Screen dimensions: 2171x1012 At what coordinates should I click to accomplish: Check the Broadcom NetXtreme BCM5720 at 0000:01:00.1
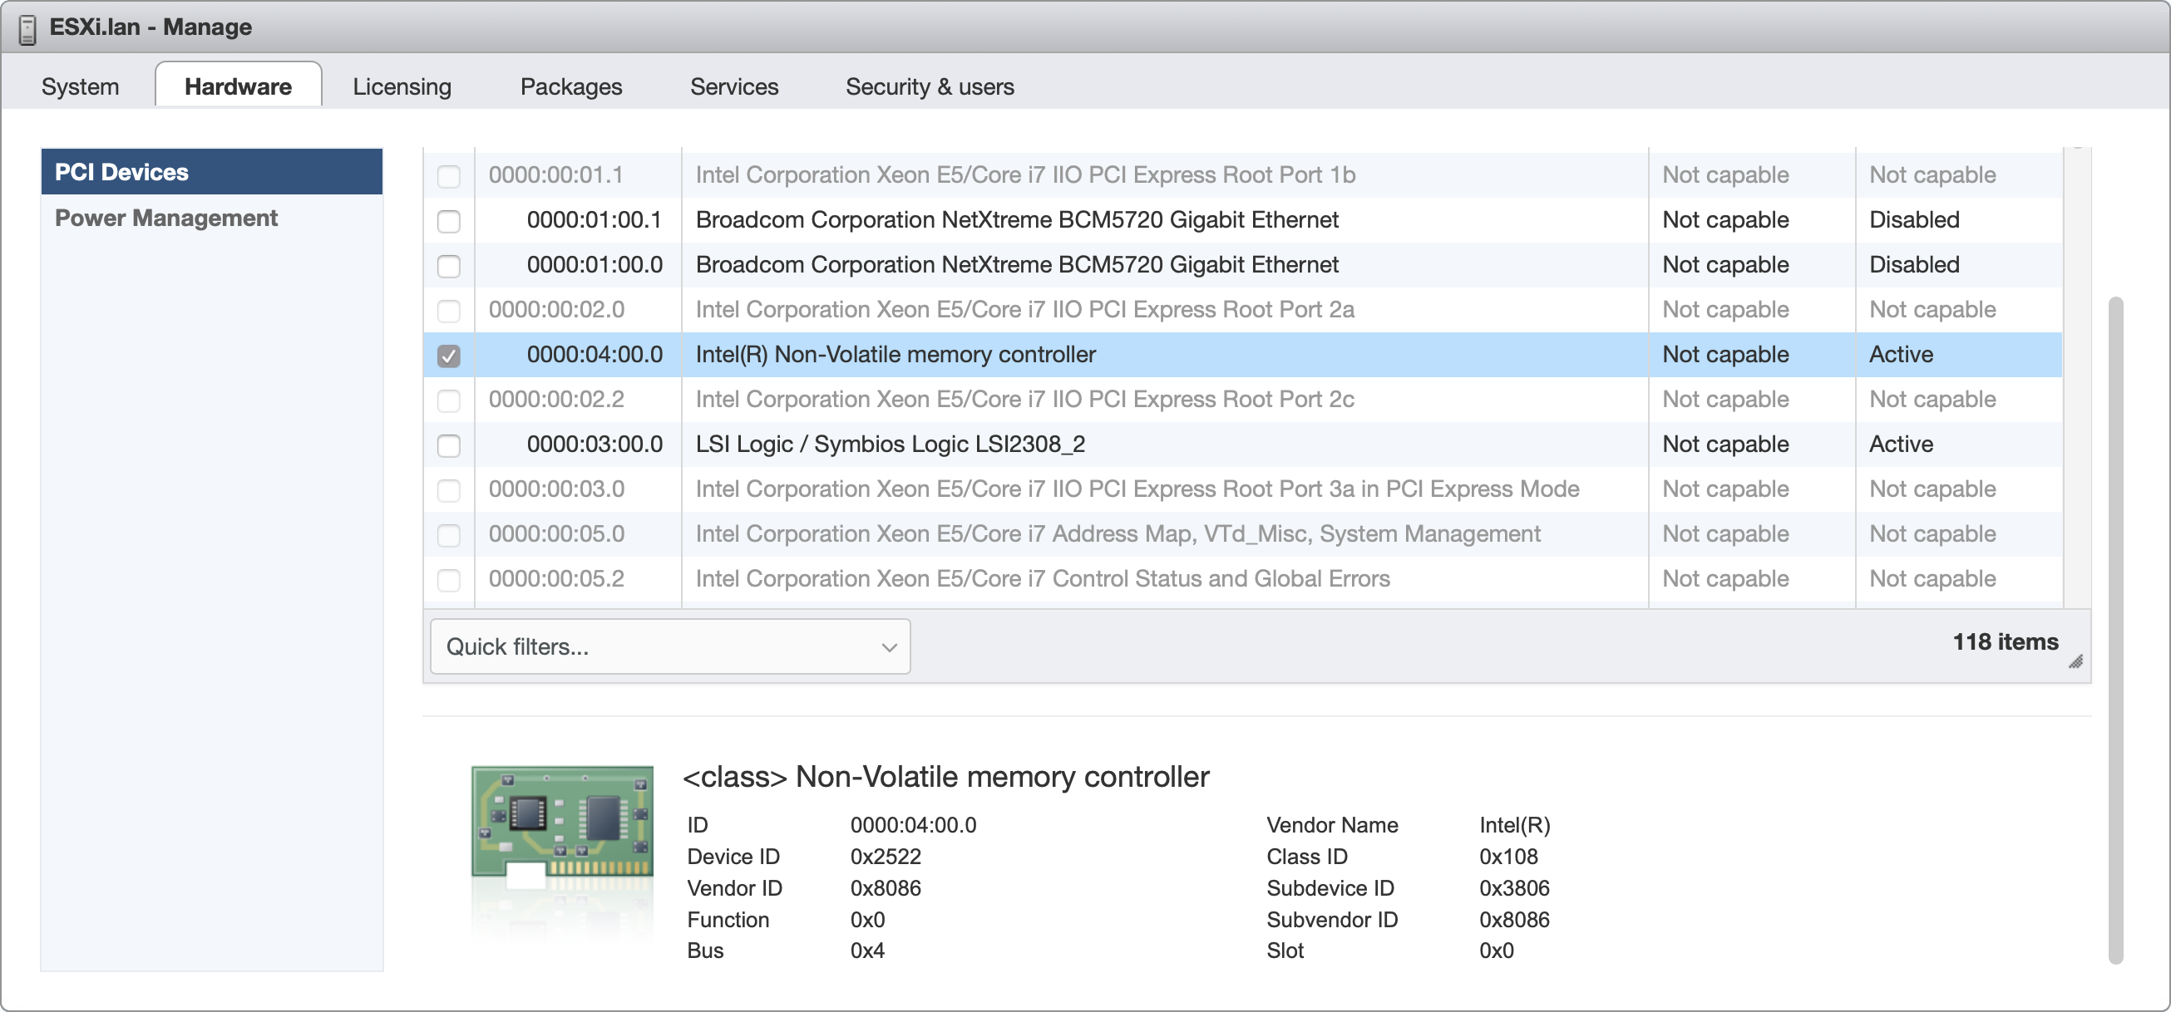point(449,220)
